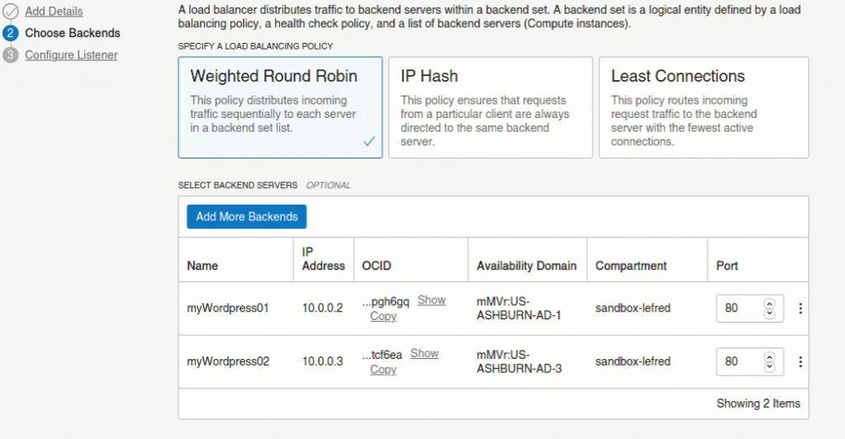This screenshot has height=439, width=845.
Task: Increase the port value for myWordpress02
Action: [x=770, y=357]
